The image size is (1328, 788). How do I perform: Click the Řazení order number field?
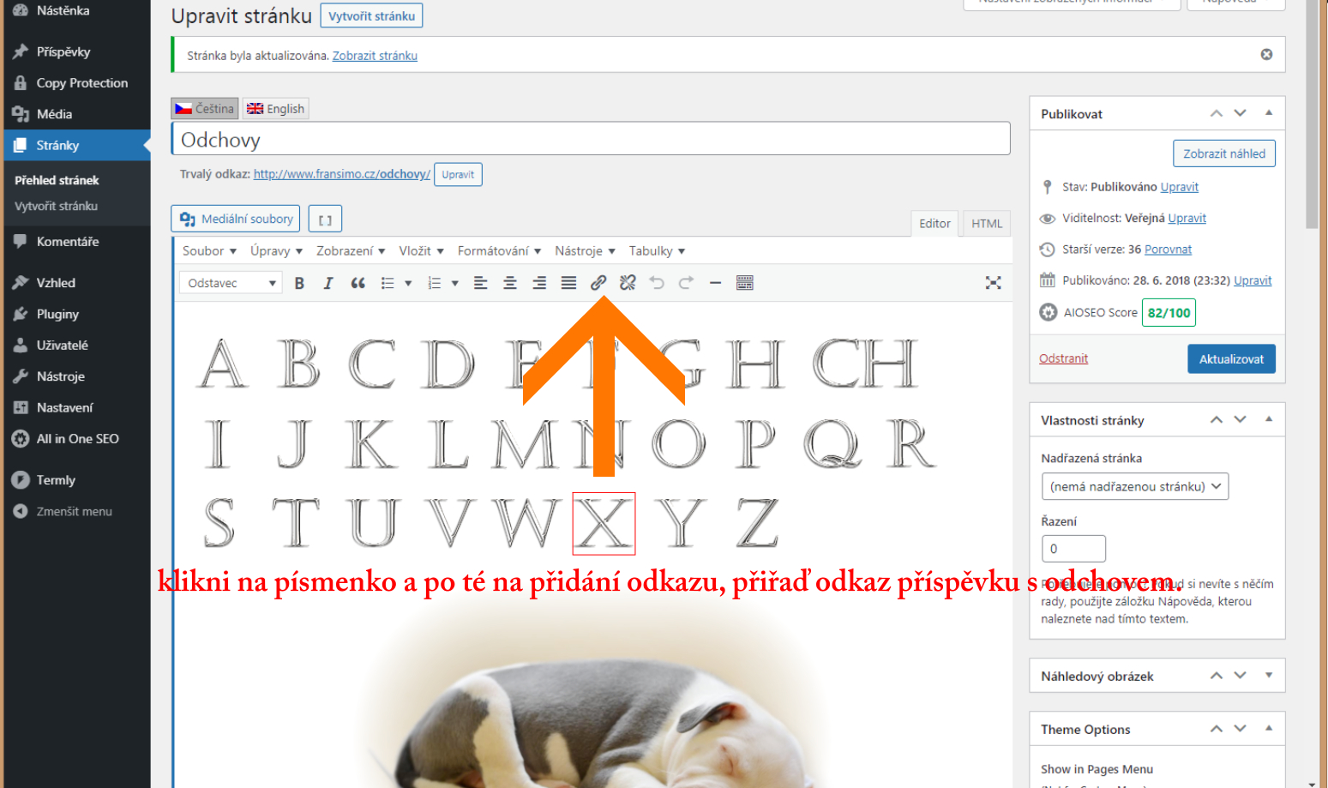point(1073,549)
